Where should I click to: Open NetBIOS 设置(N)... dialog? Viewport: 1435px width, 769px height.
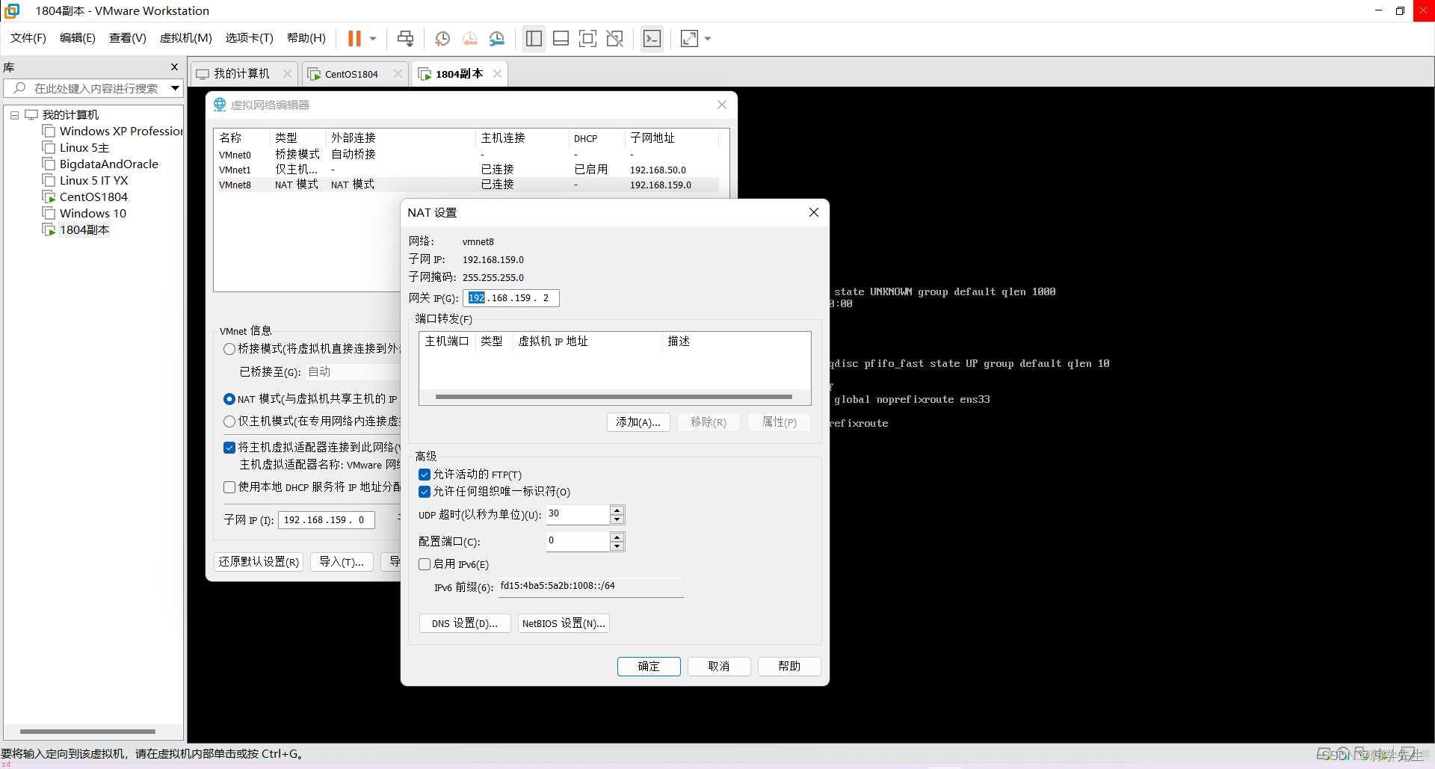tap(564, 623)
